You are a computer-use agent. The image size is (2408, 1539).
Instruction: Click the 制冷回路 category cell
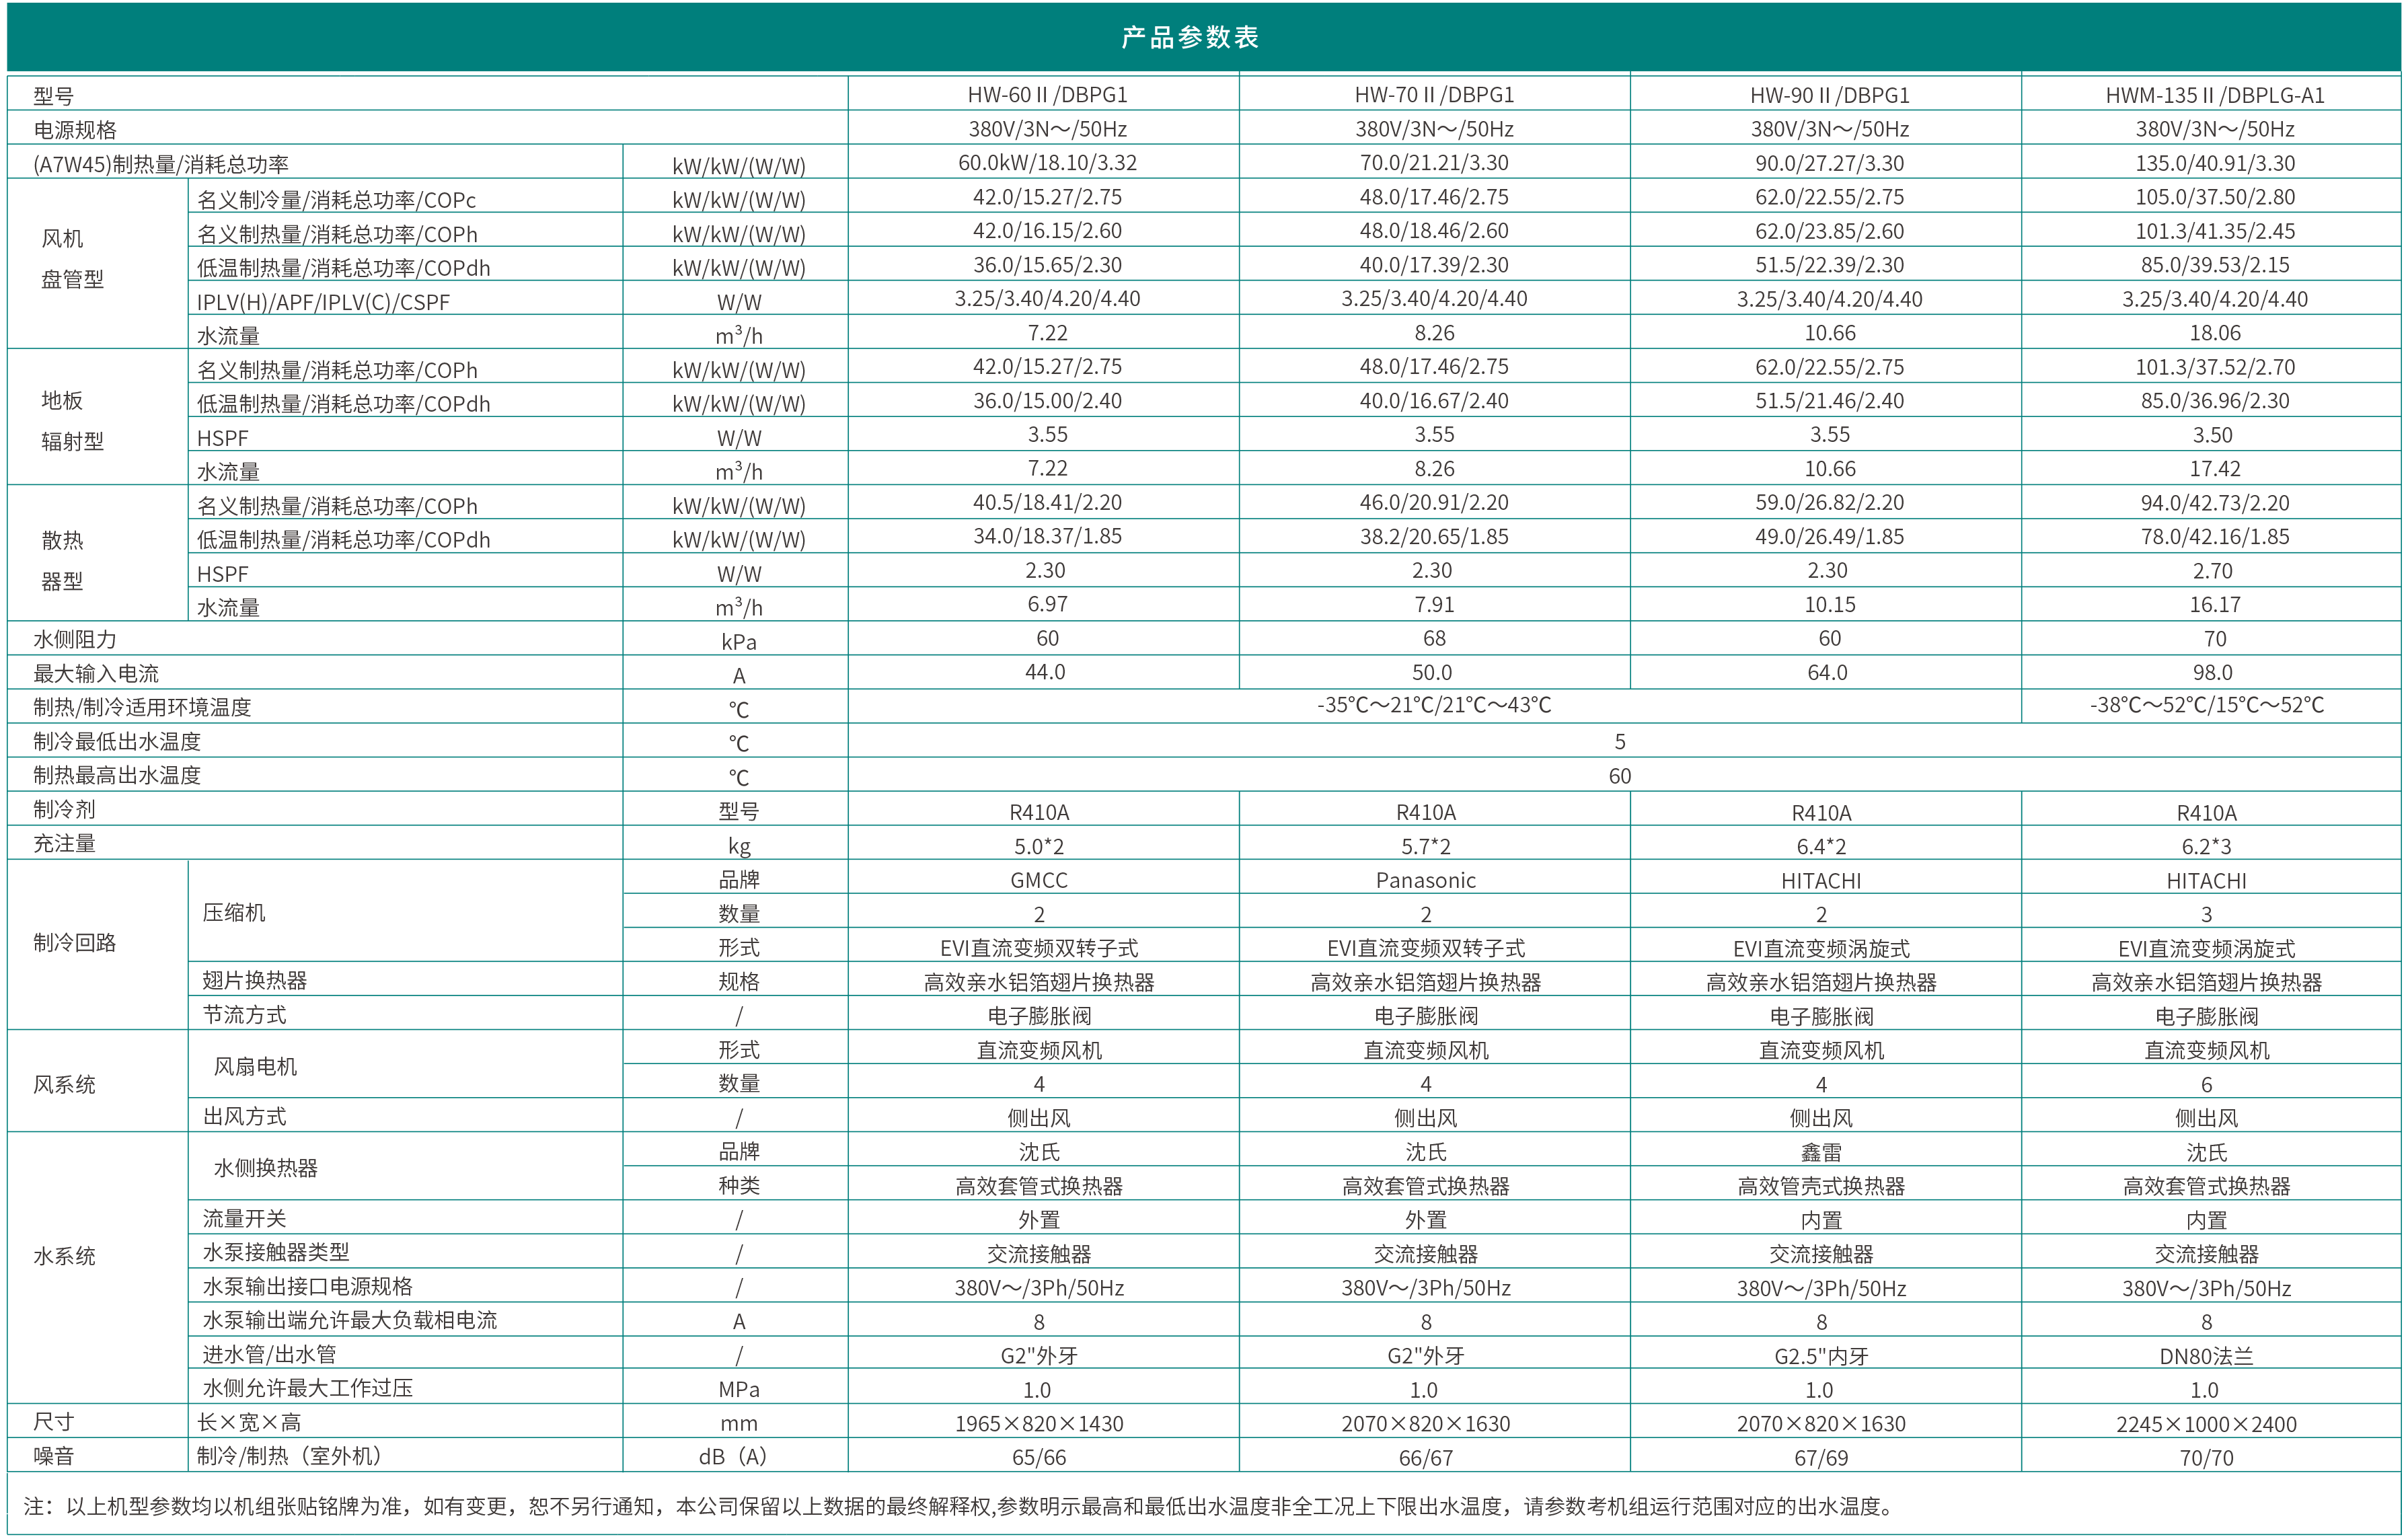coord(75,943)
